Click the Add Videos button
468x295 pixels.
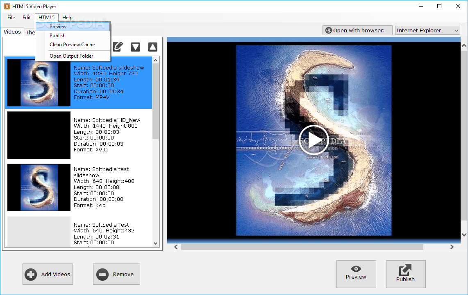pos(48,274)
